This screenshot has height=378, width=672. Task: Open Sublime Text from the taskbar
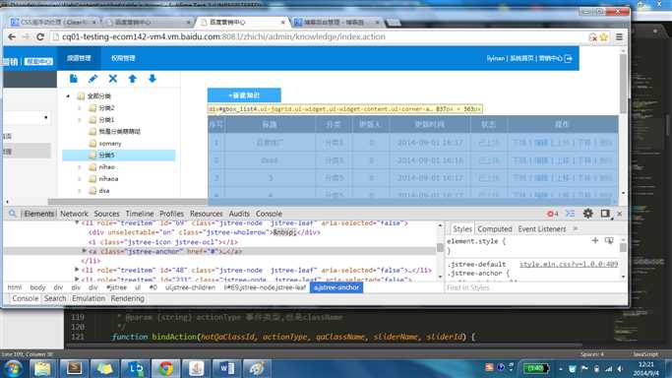(74, 368)
